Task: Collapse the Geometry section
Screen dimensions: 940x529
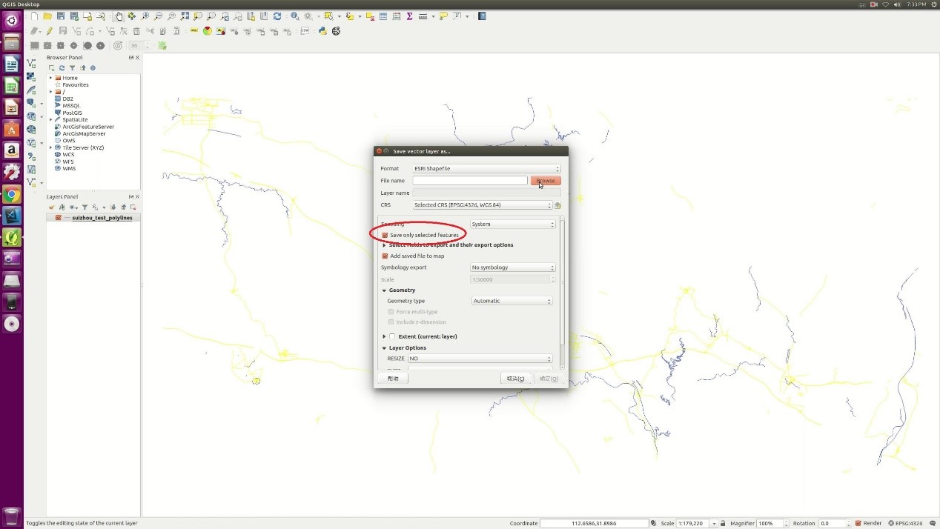Action: coord(384,290)
